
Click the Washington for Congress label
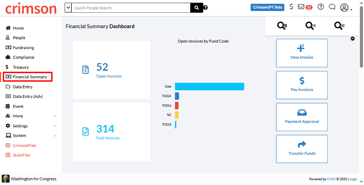33,179
